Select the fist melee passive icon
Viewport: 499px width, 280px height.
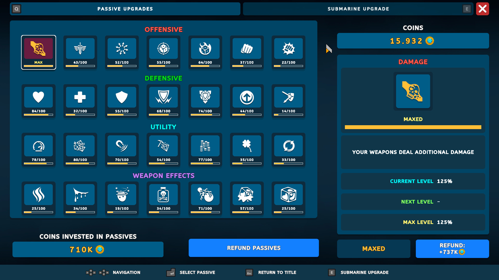247,48
